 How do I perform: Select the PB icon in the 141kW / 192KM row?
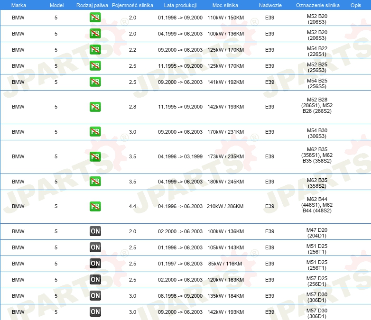[95, 82]
